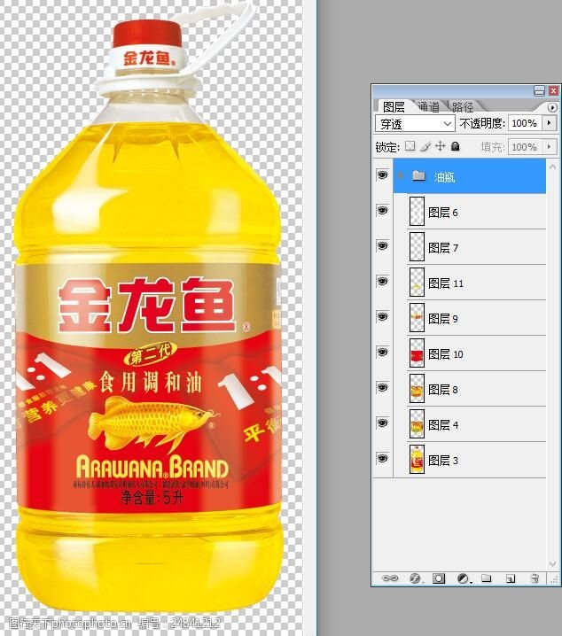Viewport: 562px width, 636px height.
Task: Click the 图层 11 layer thumbnail
Action: (x=417, y=282)
